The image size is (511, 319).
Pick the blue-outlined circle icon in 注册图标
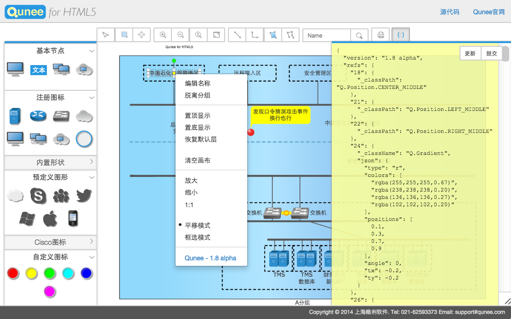tap(84, 139)
